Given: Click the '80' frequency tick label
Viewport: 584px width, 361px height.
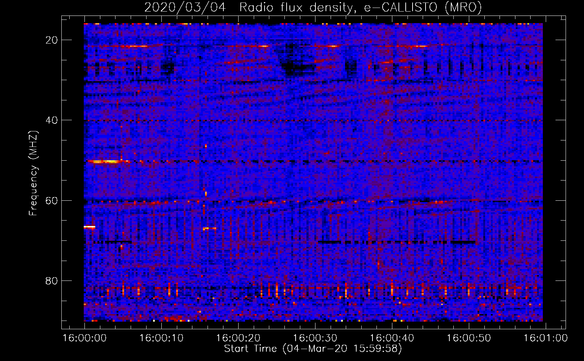Looking at the screenshot, I should (x=52, y=280).
